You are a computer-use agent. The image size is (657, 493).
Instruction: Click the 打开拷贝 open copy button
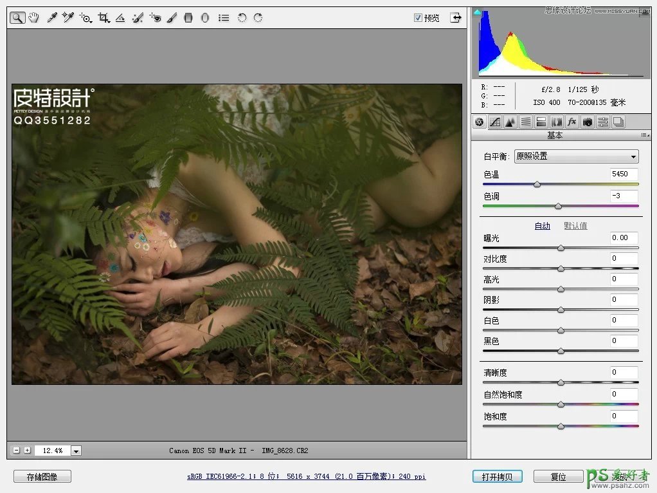pyautogui.click(x=497, y=477)
